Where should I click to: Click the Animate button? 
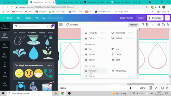click(x=72, y=25)
